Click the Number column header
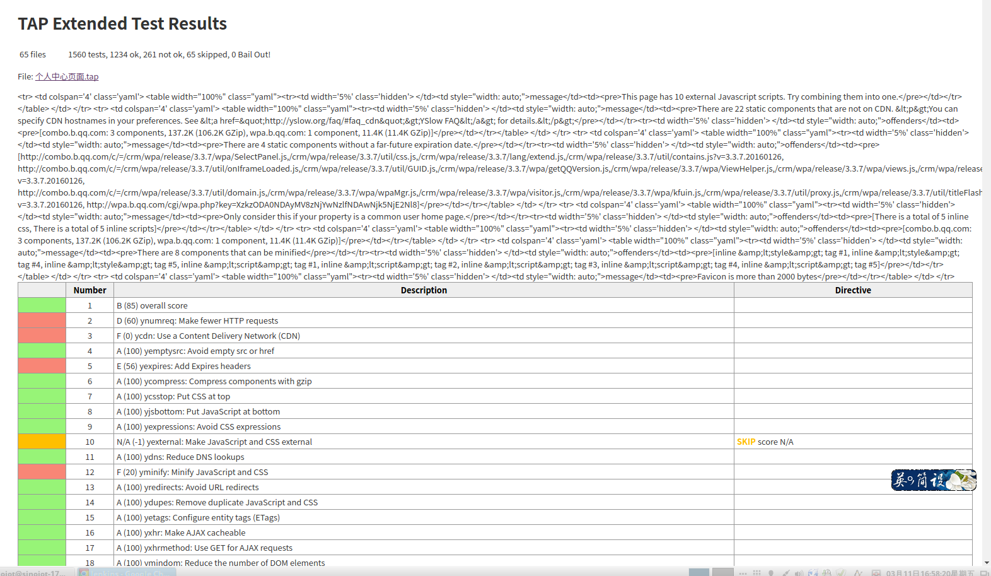Image resolution: width=991 pixels, height=576 pixels. (90, 290)
